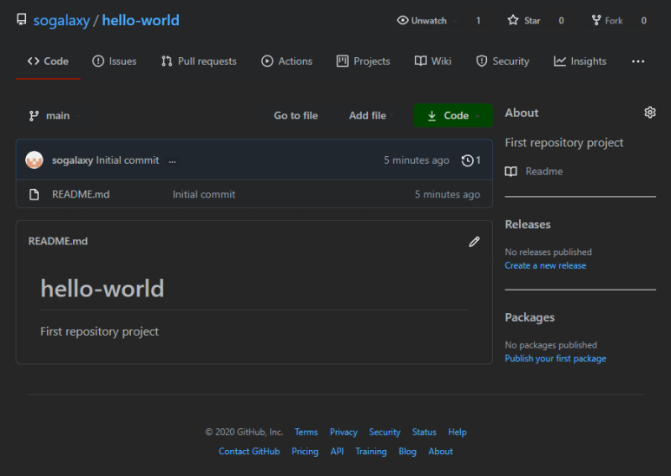Open the Security tab
Image resolution: width=671 pixels, height=476 pixels.
tap(503, 61)
